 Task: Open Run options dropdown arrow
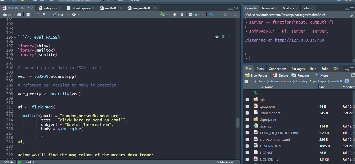tap(203, 15)
